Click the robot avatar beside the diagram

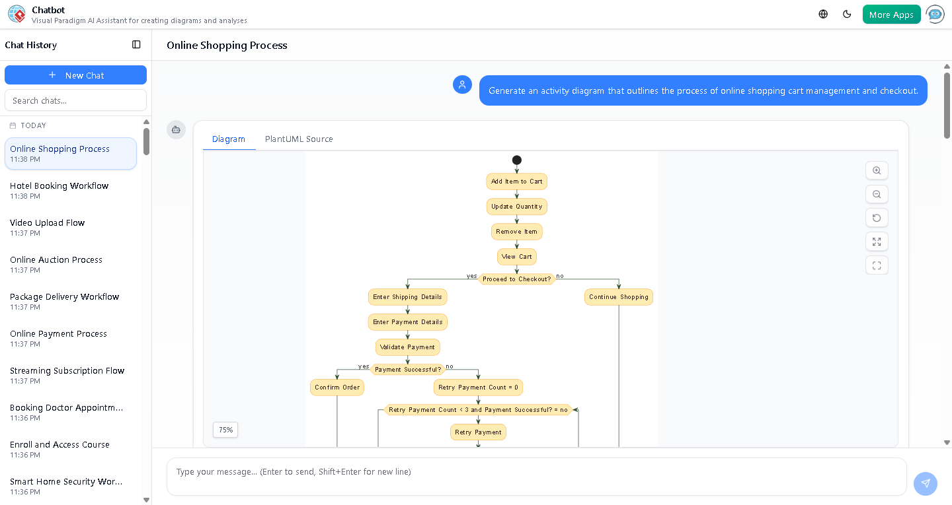(176, 130)
